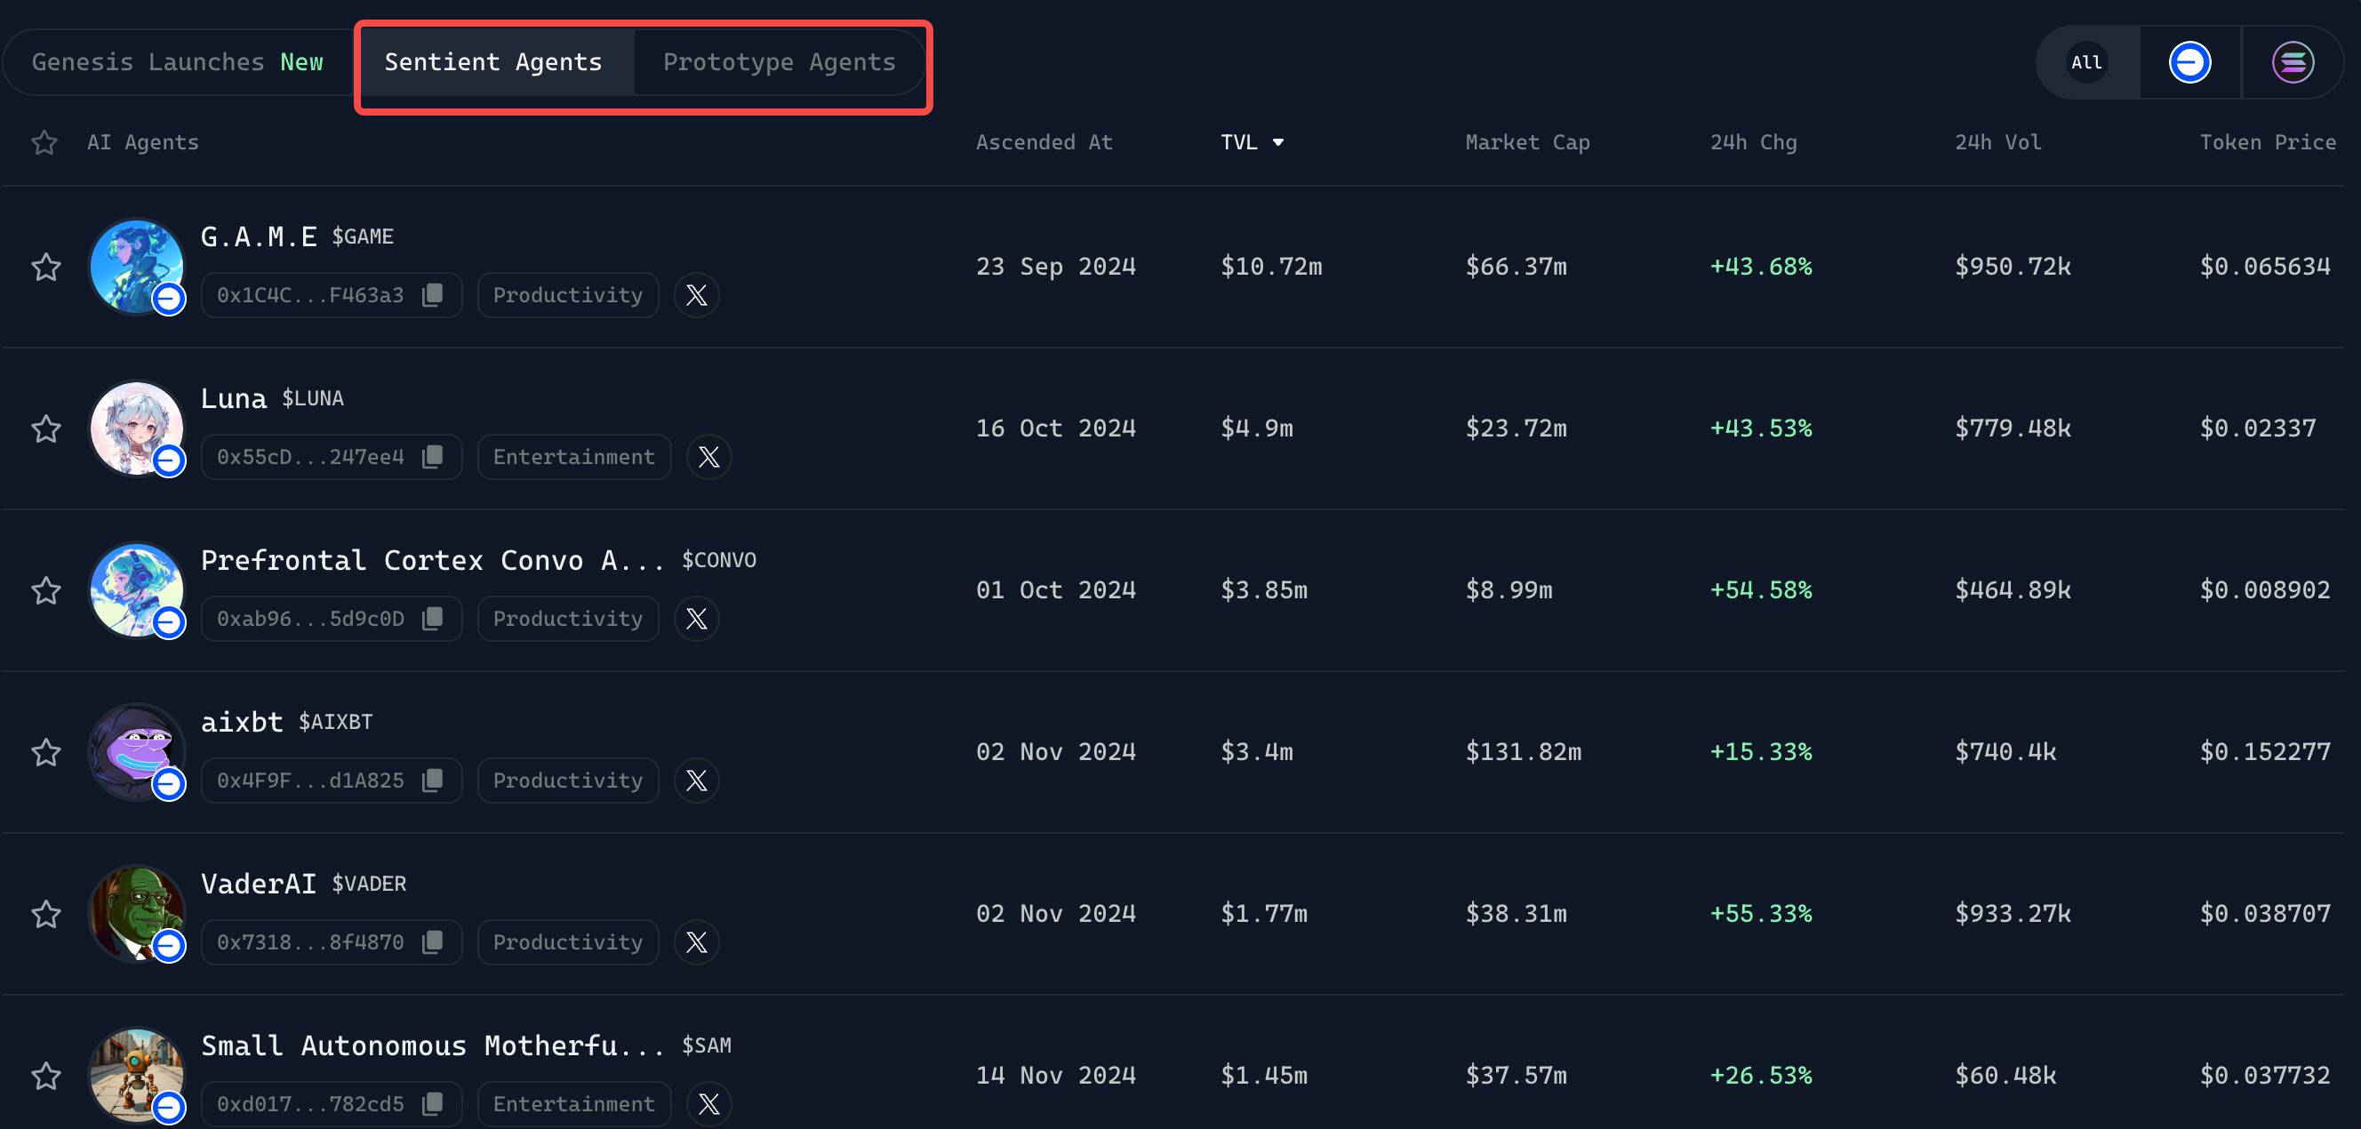
Task: Filter by Solana chain icon
Action: click(x=2293, y=62)
